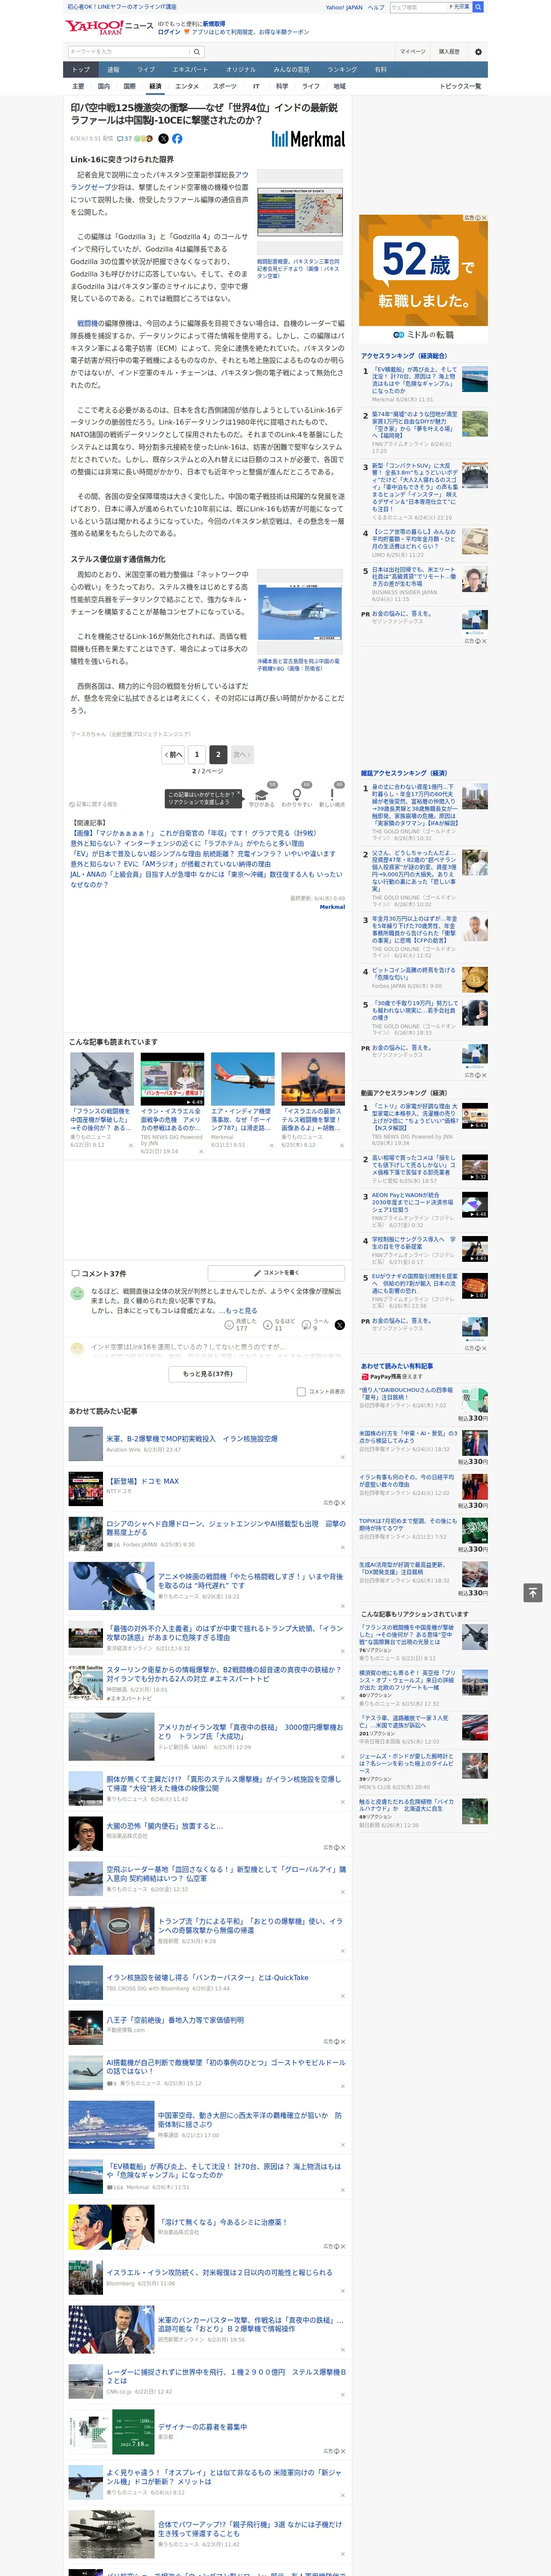This screenshot has width=551, height=2576.
Task: Open the 大腸の恐怖 sponsored article
Action: point(165,1825)
